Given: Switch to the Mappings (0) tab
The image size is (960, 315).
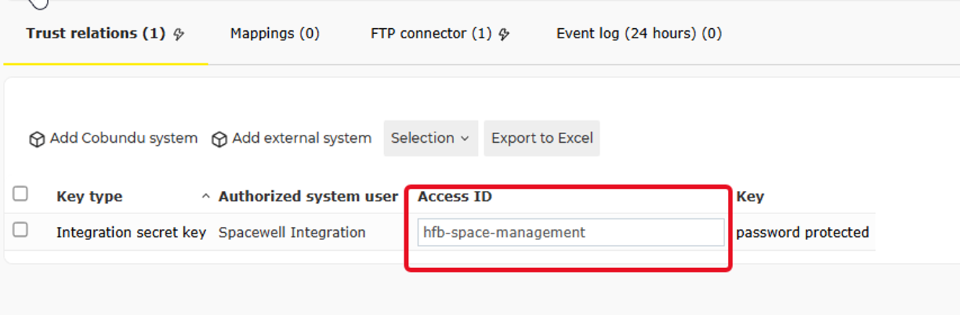Looking at the screenshot, I should [275, 33].
